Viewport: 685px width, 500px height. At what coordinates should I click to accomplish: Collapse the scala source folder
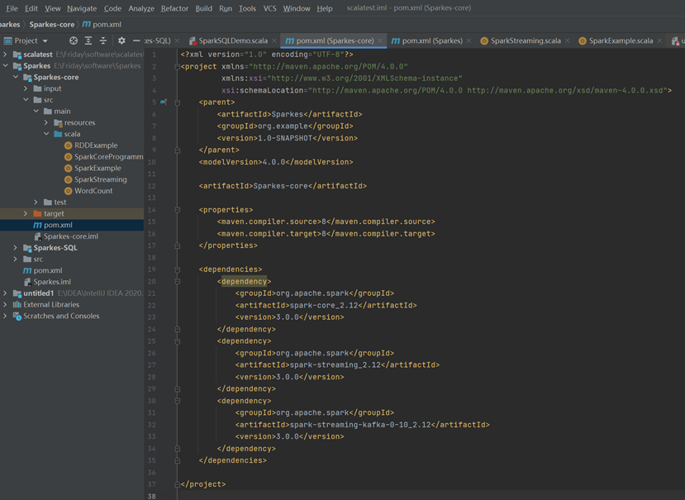tap(46, 134)
